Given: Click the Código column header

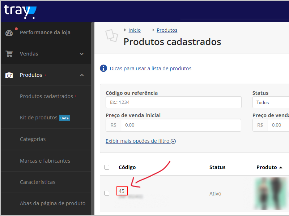Looking at the screenshot, I should pos(127,167).
